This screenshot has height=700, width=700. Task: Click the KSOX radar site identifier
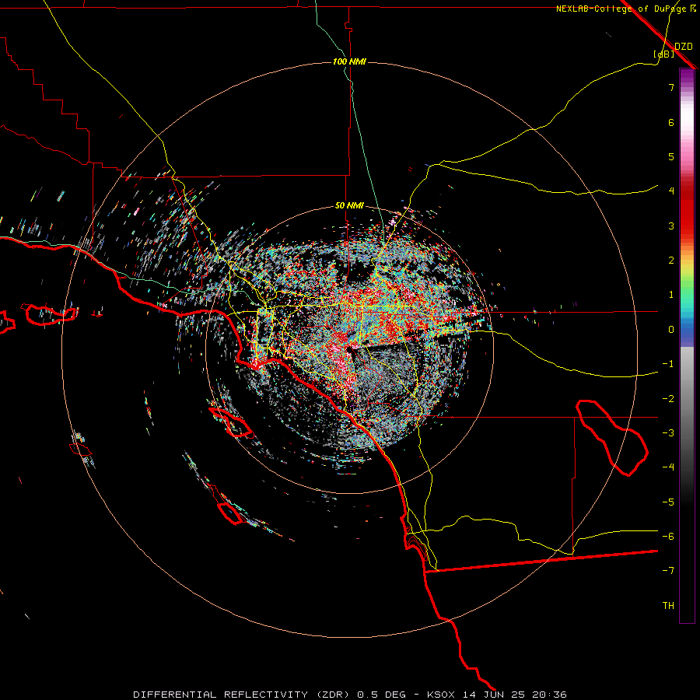(441, 695)
